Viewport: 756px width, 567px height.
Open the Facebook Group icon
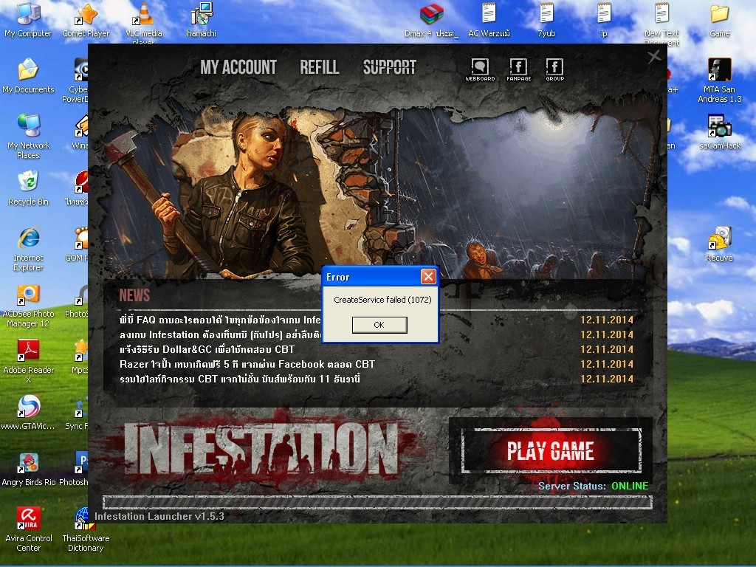click(x=554, y=69)
